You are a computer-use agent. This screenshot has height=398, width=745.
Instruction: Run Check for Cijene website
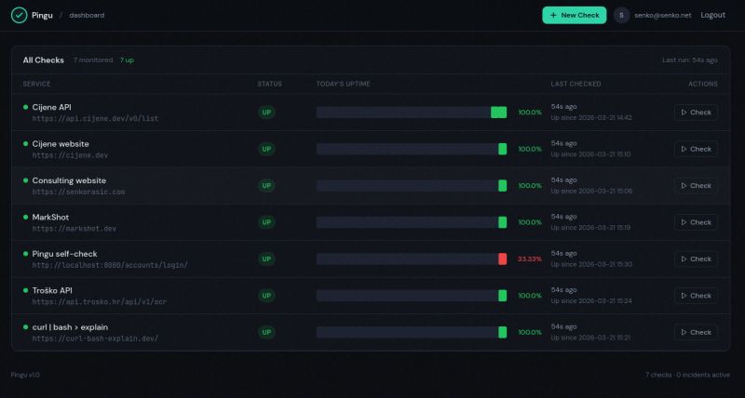[696, 149]
